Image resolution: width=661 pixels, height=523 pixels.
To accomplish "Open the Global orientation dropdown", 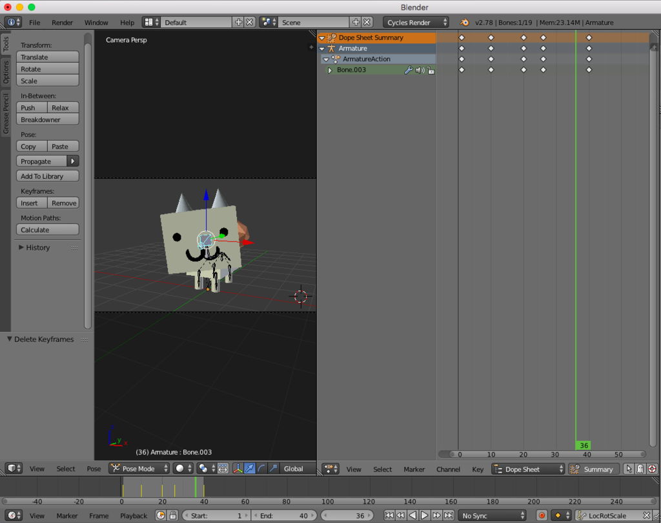I will 298,469.
